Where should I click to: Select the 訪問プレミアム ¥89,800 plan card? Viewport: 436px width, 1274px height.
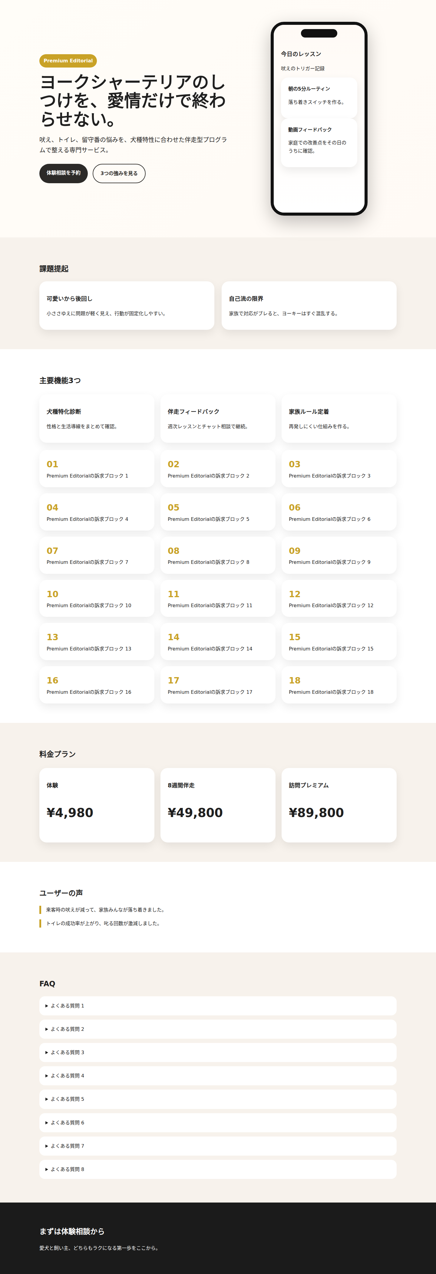pos(339,805)
